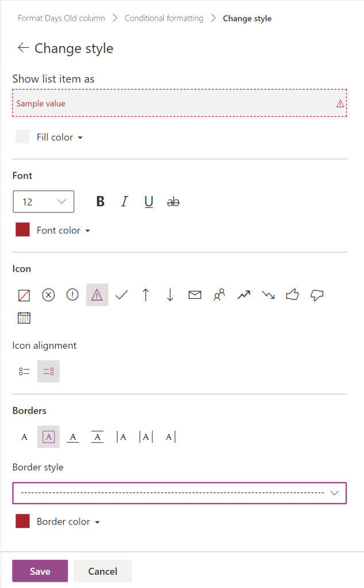Viewport: 364px width, 588px height.
Task: Select the no icon option
Action: 24,295
